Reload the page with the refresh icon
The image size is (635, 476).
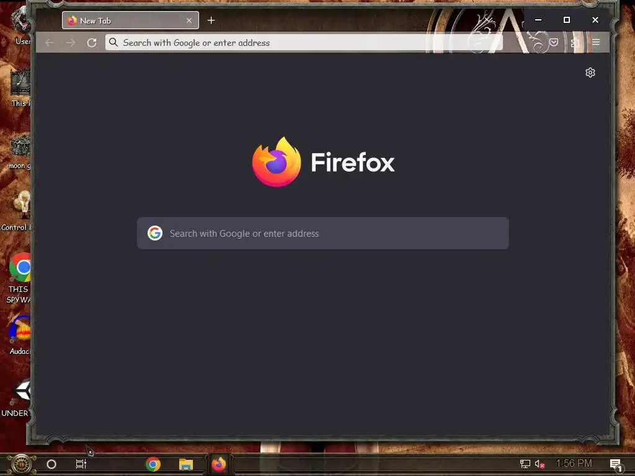pos(92,43)
